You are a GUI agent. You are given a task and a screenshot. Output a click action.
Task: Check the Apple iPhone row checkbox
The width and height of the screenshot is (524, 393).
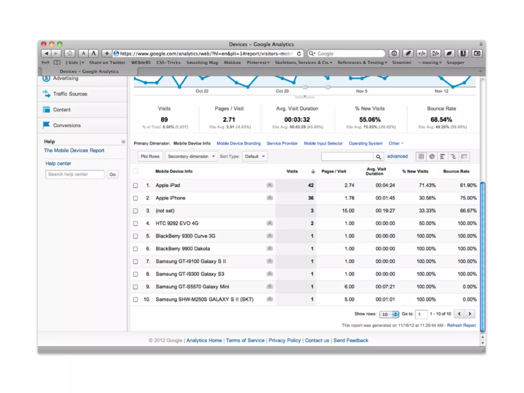coord(135,198)
